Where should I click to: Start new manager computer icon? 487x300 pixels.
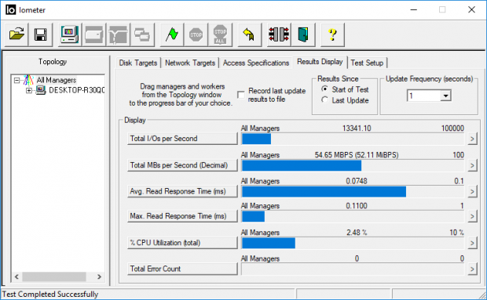[x=70, y=34]
